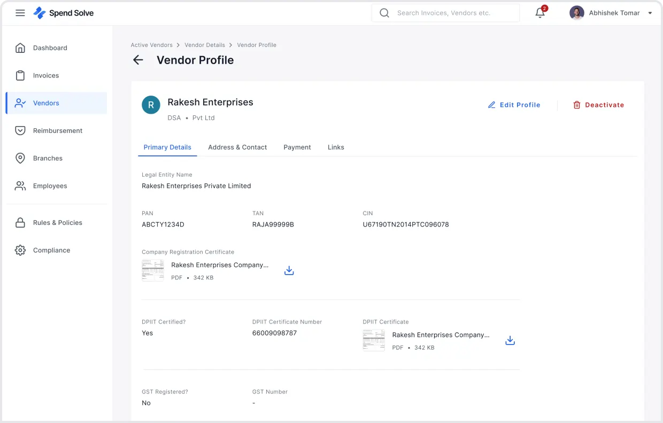Screen dimensions: 663x423
Task: Download the DPIIT Certificate file
Action: (510, 341)
